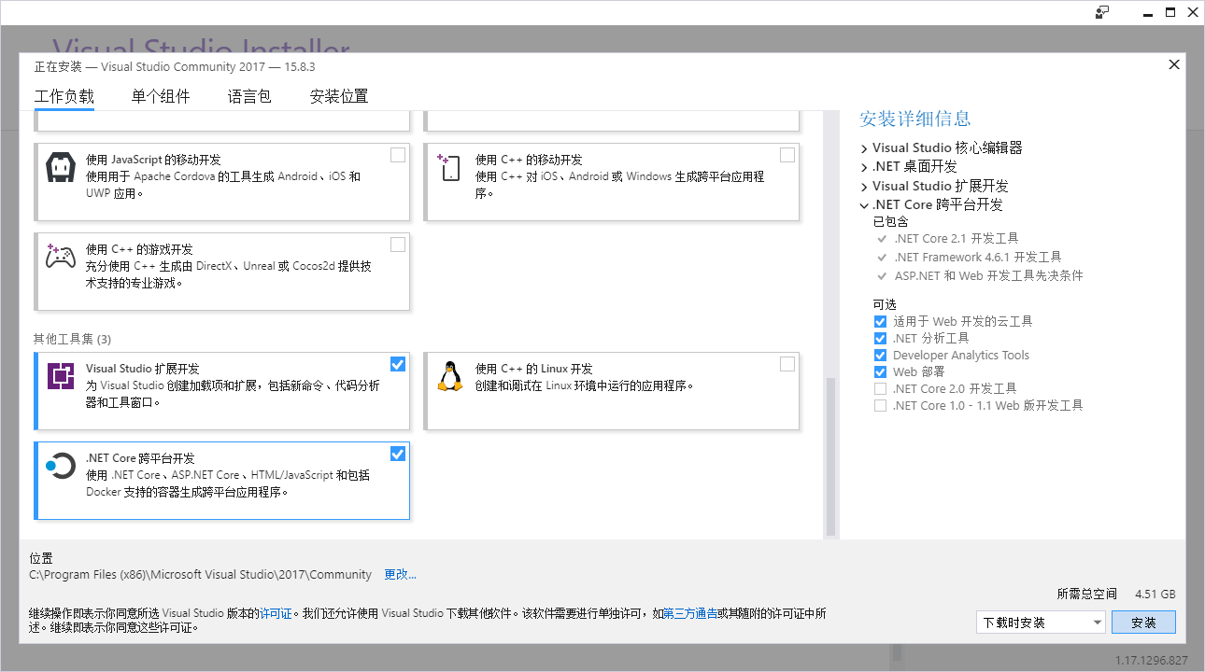
Task: Check .NET Core 2.0 开发工具 option
Action: coord(880,388)
